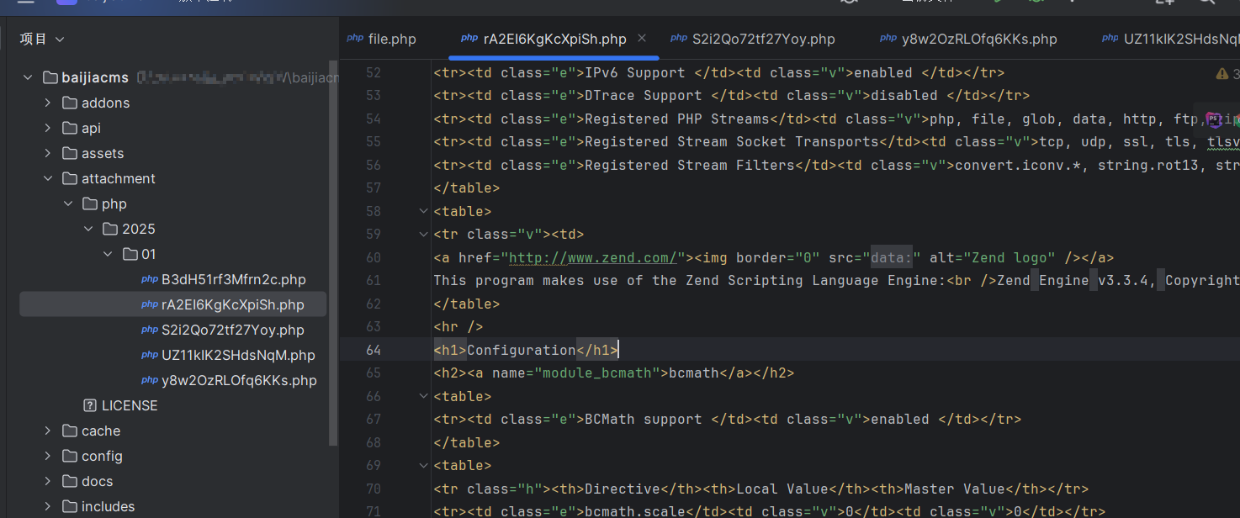Collapse the 01 folder chevron
This screenshot has height=518, width=1240.
coord(109,254)
